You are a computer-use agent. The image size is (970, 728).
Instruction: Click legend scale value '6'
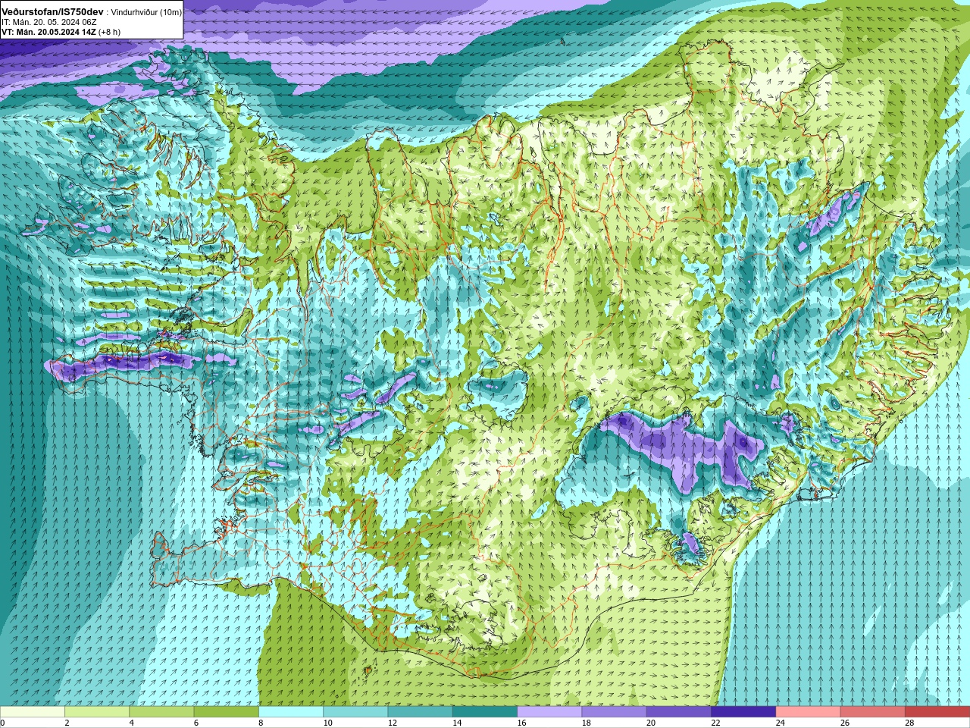[196, 723]
